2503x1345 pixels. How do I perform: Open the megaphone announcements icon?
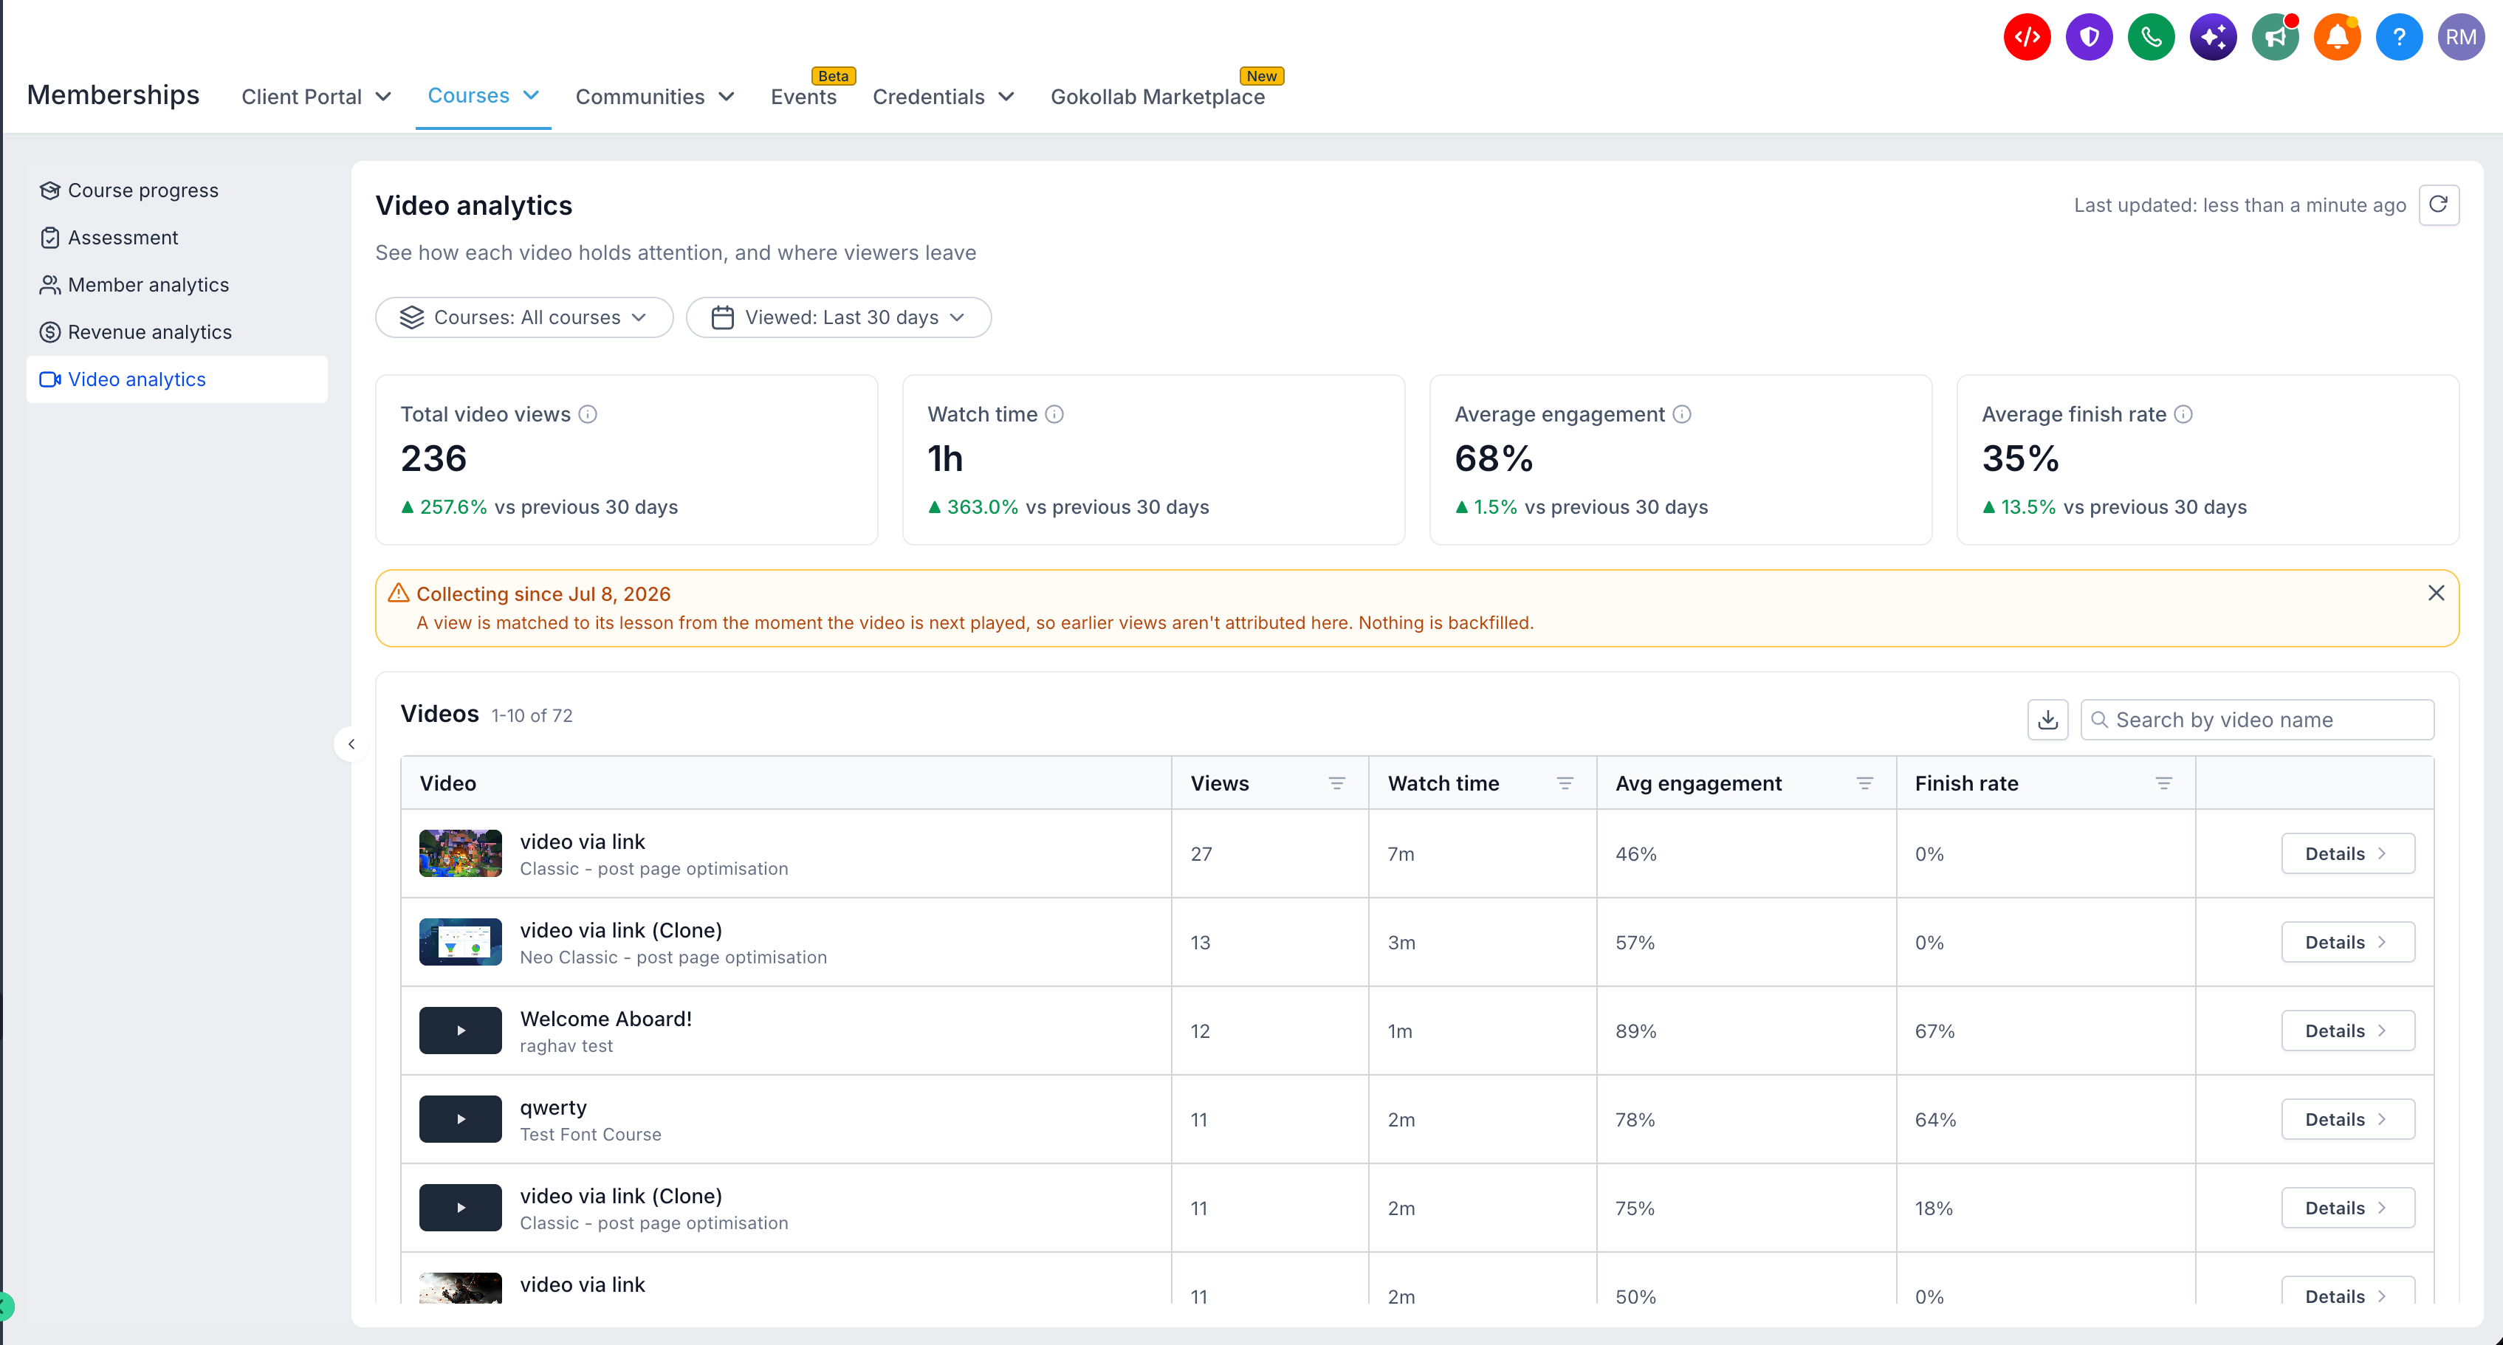(x=2276, y=37)
